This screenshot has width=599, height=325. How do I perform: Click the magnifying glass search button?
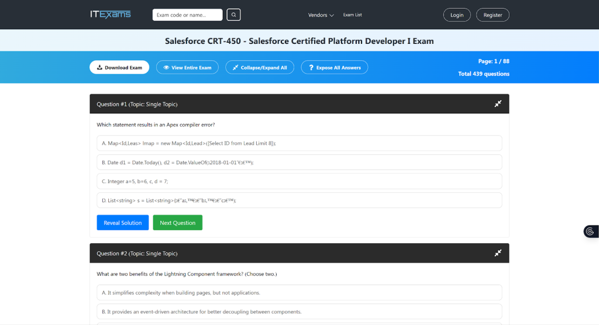click(x=233, y=15)
